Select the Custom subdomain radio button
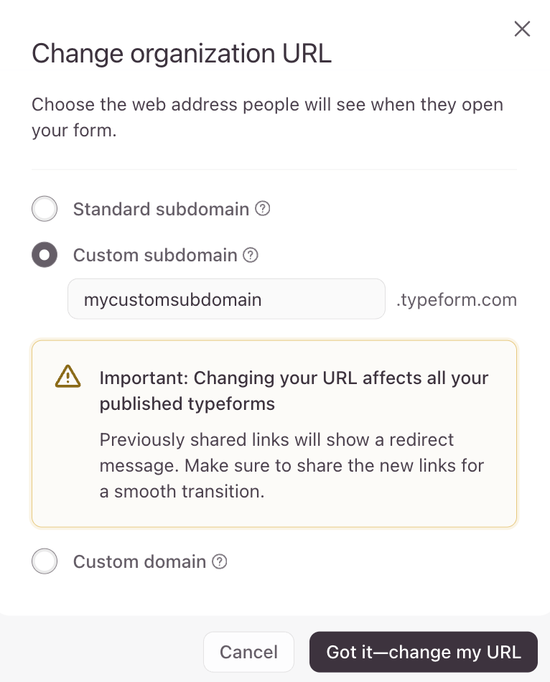 tap(45, 255)
